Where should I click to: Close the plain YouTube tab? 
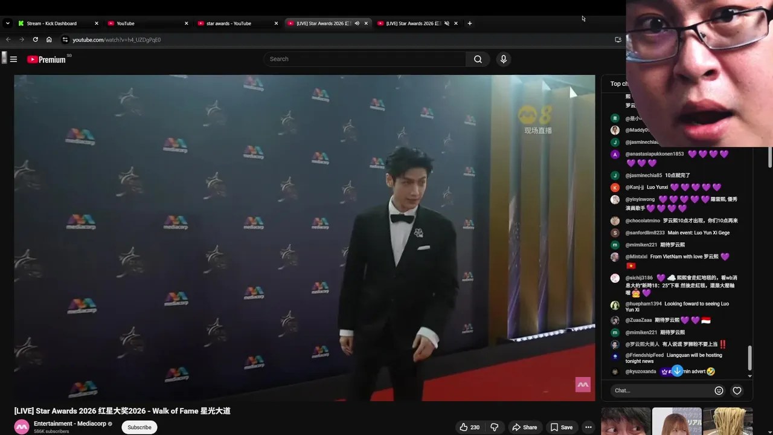click(186, 24)
